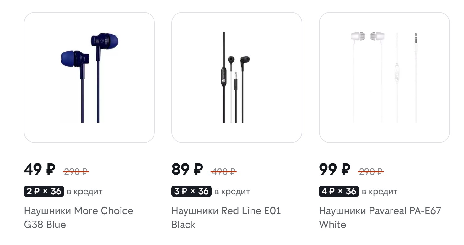Click the 99 ₽ current price
The image size is (464, 245).
tap(335, 170)
